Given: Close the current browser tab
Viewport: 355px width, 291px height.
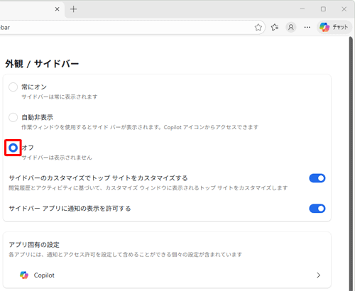Looking at the screenshot, I should (x=57, y=9).
